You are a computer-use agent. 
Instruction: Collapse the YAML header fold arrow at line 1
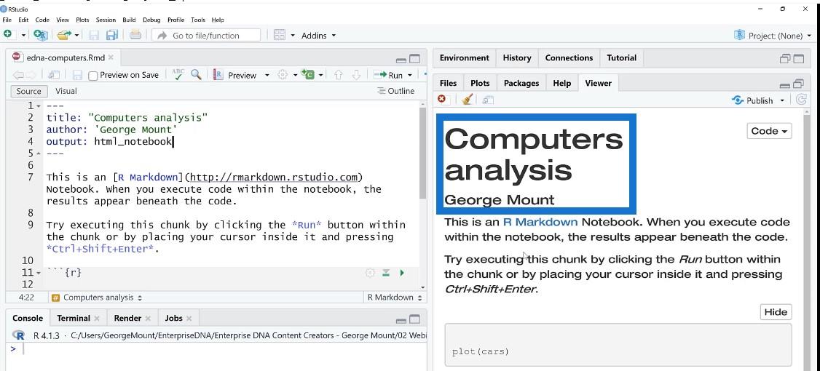39,106
